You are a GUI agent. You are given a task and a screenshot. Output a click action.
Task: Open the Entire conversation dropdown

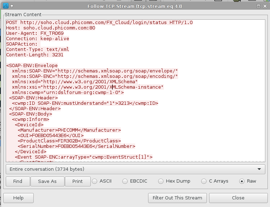point(133,169)
